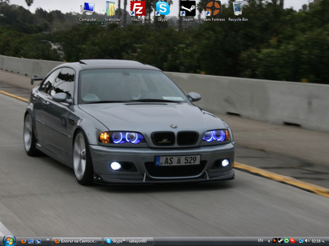Open the EN language bar selector

point(260,241)
